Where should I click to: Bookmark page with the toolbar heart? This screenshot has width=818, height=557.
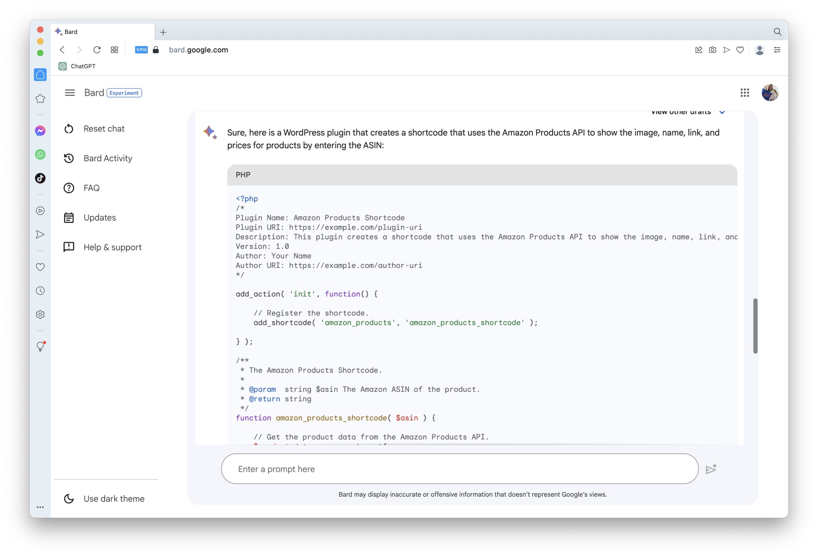740,50
